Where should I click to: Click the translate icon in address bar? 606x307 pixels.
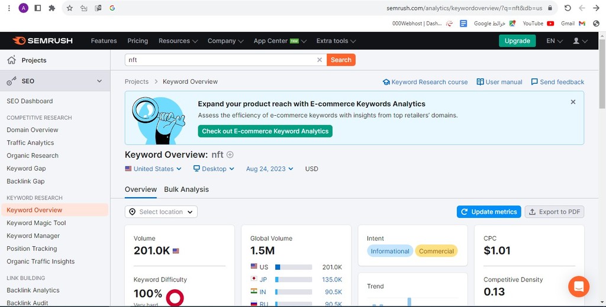[x=98, y=8]
